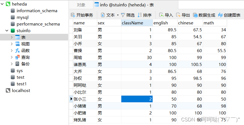Screen dimensions: 244x125
Task: Click english cell 86.5 in 大乔 row
Action: pyautogui.click(x=165, y=71)
